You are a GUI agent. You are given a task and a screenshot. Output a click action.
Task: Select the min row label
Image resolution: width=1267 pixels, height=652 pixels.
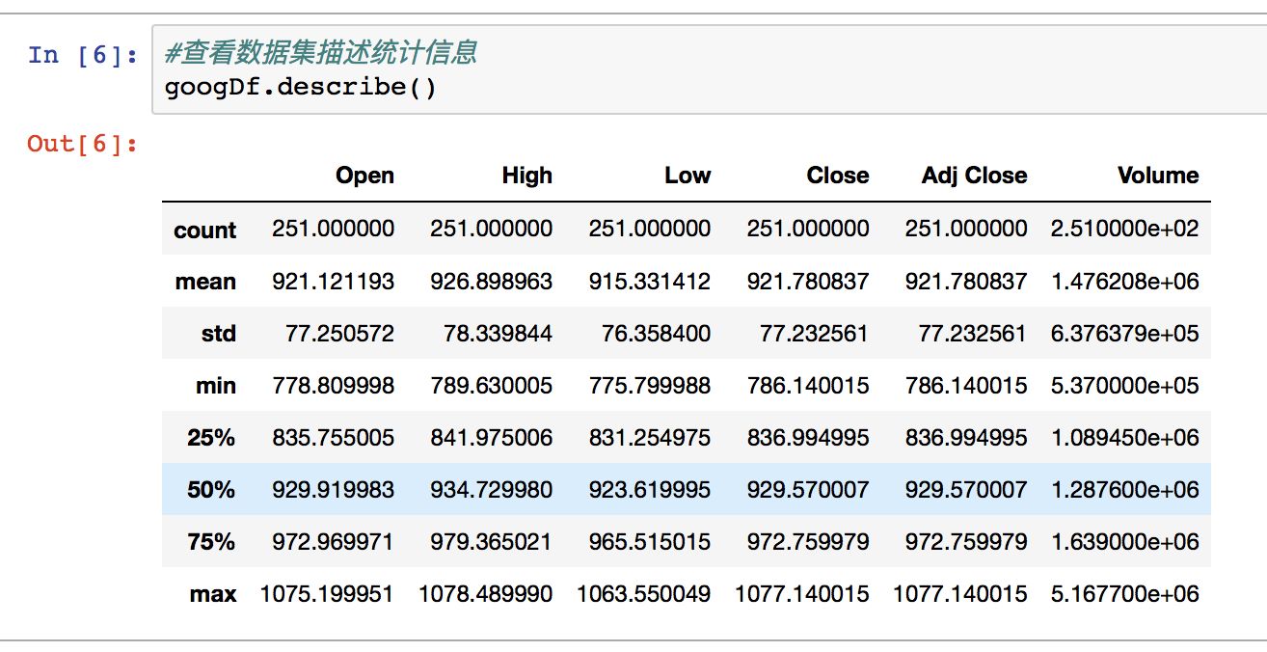click(x=216, y=387)
